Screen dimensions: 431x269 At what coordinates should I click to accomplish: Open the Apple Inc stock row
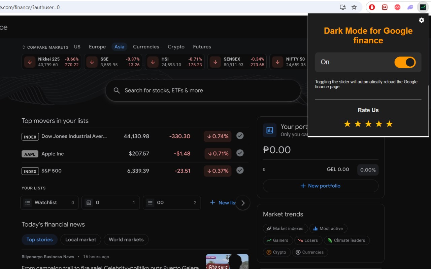[135, 154]
